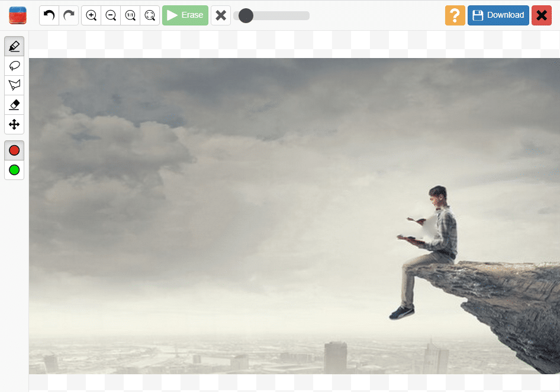
Task: Select the Move tool
Action: pyautogui.click(x=14, y=124)
